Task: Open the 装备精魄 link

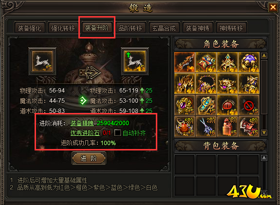Action: tap(82, 123)
